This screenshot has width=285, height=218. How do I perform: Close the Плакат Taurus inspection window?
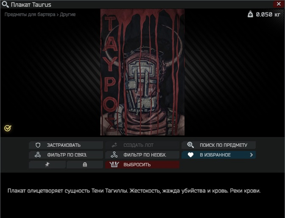coord(279,4)
